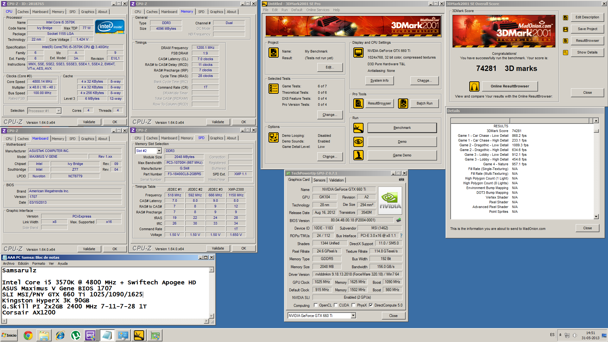Click the Benchmark run icon in 3DMark2001
608x342 pixels.
point(358,128)
